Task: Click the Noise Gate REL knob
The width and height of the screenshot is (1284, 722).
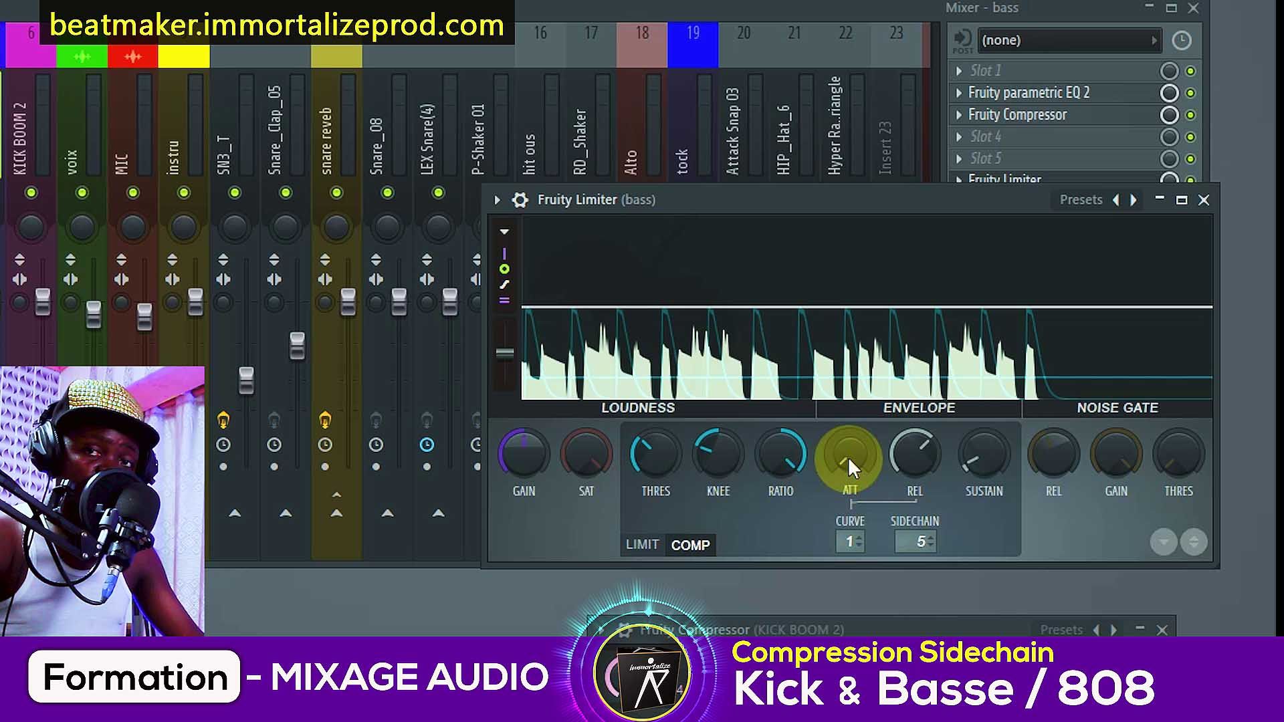Action: [x=1053, y=455]
